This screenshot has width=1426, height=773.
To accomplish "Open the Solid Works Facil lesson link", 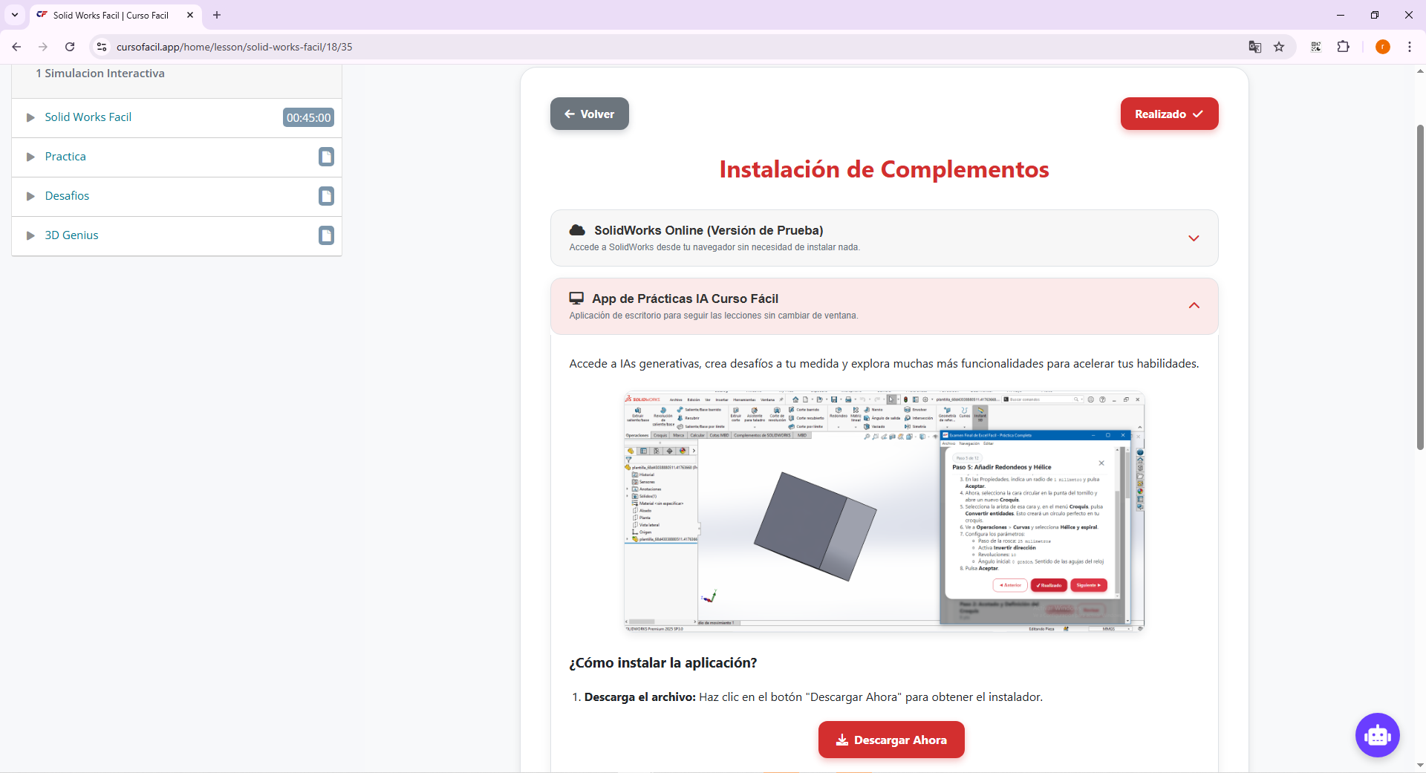I will (x=88, y=117).
